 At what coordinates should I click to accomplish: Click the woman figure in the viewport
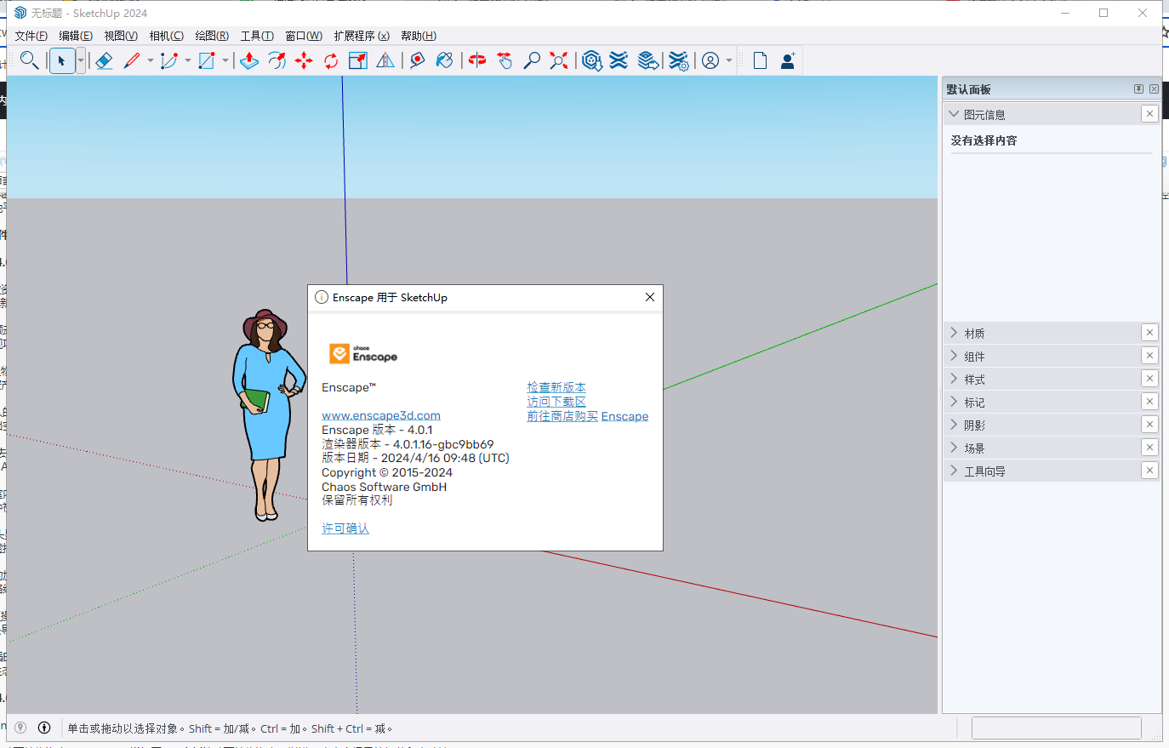tap(269, 414)
